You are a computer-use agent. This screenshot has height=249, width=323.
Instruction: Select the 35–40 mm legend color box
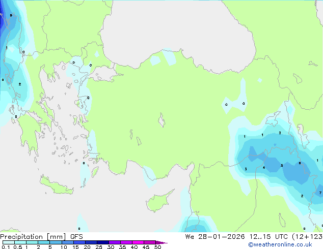[126, 242]
